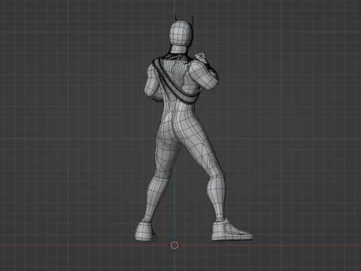Click the red-white 3D cursor at the origin
Viewport: 361px width, 271px height.
(x=174, y=245)
